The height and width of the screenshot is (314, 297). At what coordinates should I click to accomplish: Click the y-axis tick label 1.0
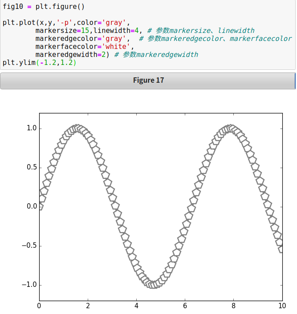(32, 128)
